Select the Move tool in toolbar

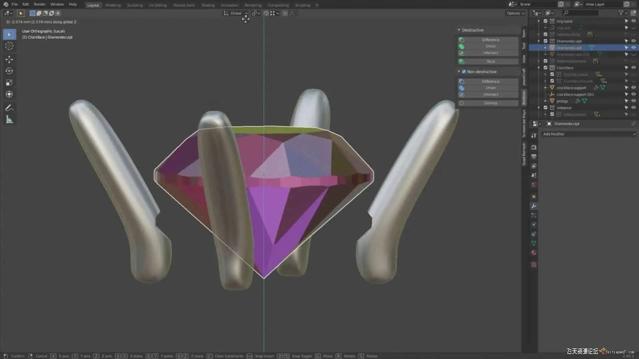click(x=9, y=60)
